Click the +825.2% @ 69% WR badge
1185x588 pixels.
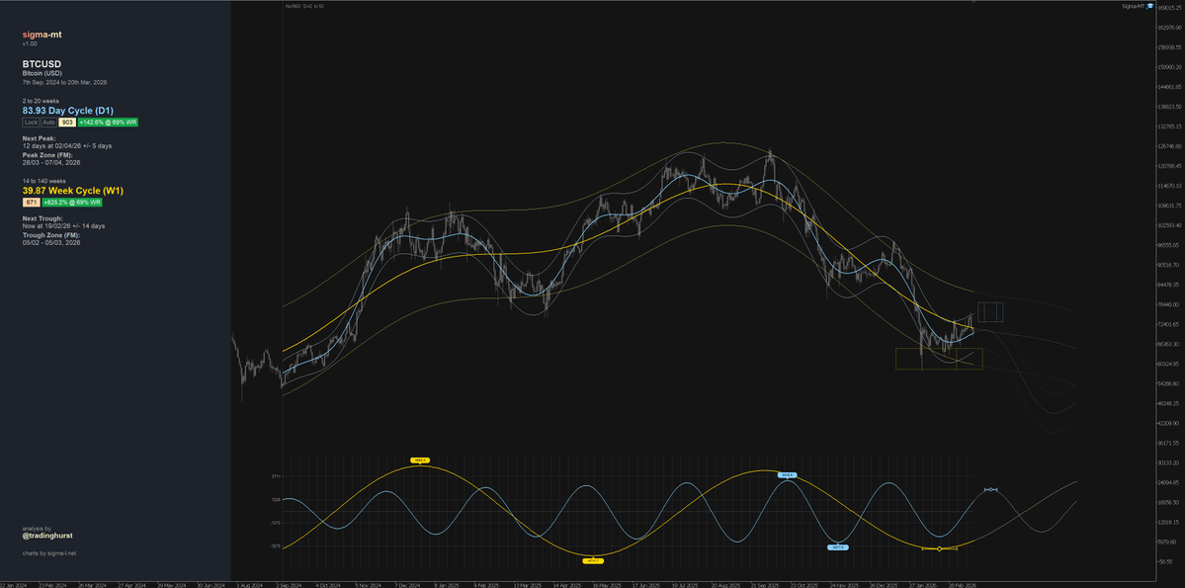[72, 203]
